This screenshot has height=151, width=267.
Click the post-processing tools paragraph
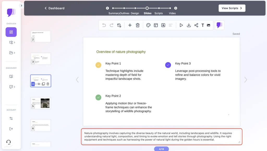pos(198,75)
